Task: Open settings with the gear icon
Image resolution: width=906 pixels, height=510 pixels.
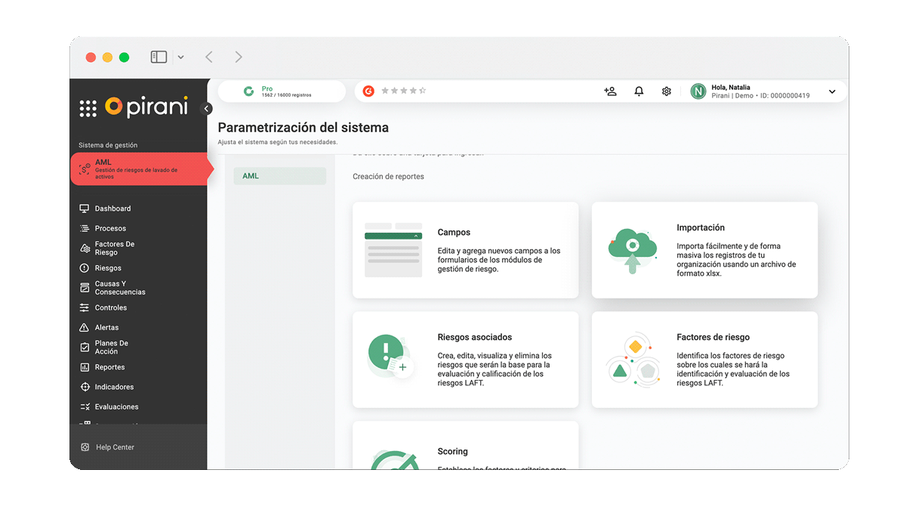Action: [x=667, y=91]
